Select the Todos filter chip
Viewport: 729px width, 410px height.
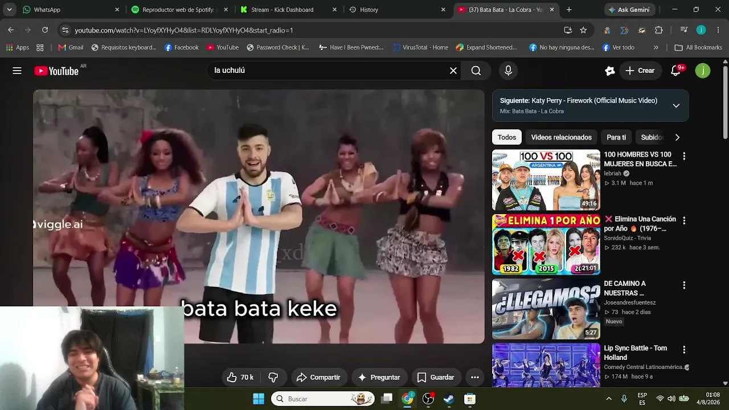(507, 137)
